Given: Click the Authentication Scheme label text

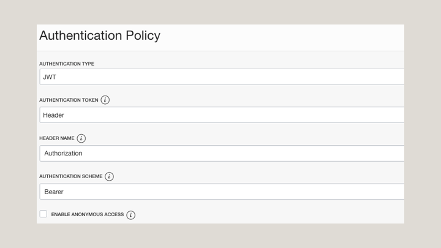Looking at the screenshot, I should pyautogui.click(x=70, y=176).
